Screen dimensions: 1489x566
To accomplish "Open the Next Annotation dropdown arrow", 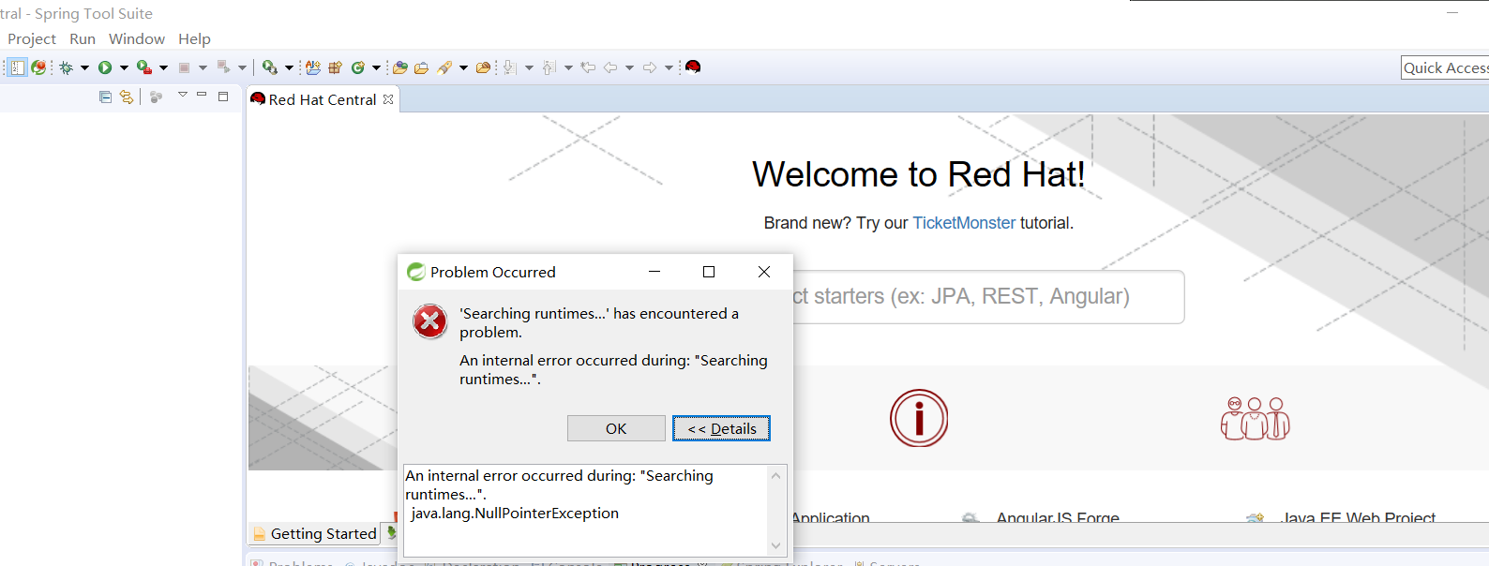I will click(529, 67).
